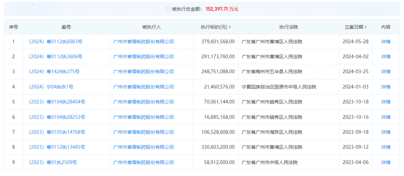404x176 pixels.
Task: Click the 执行法院 column header
Action: [x=288, y=27]
